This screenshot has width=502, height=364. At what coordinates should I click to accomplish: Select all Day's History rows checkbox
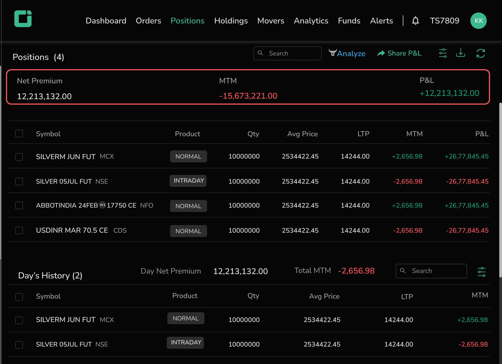click(19, 297)
